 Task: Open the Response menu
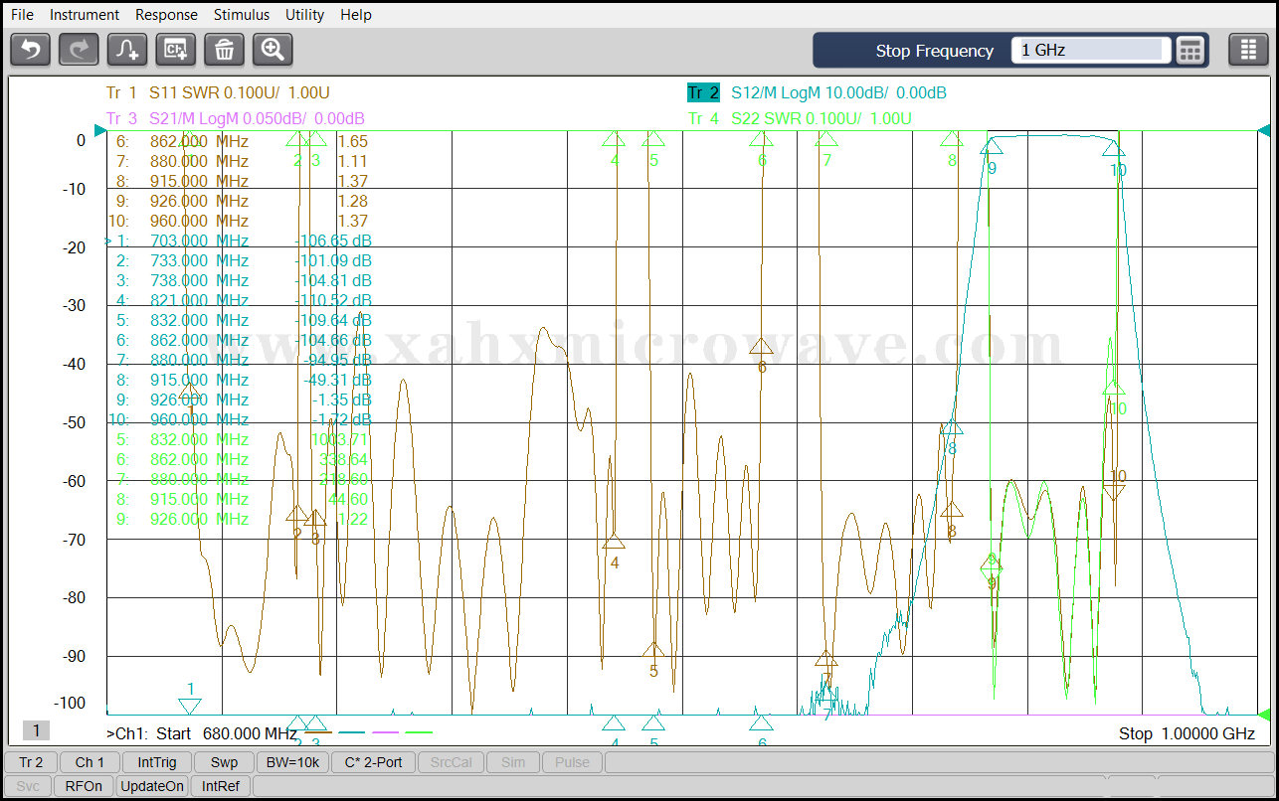(166, 15)
